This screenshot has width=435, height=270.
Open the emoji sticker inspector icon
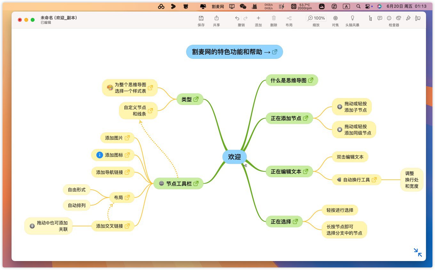[x=389, y=18]
